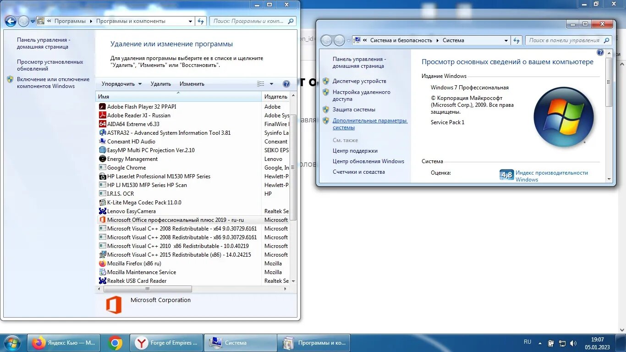Switch to Система taskbar button
The height and width of the screenshot is (352, 626).
pos(240,343)
